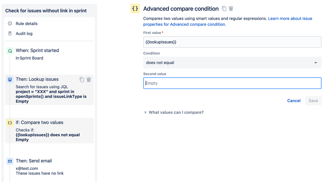
Task: Click the Sprint started trigger icon
Action: point(10,51)
